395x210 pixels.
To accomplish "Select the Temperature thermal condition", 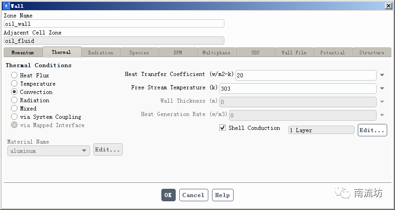I will 33,83.
